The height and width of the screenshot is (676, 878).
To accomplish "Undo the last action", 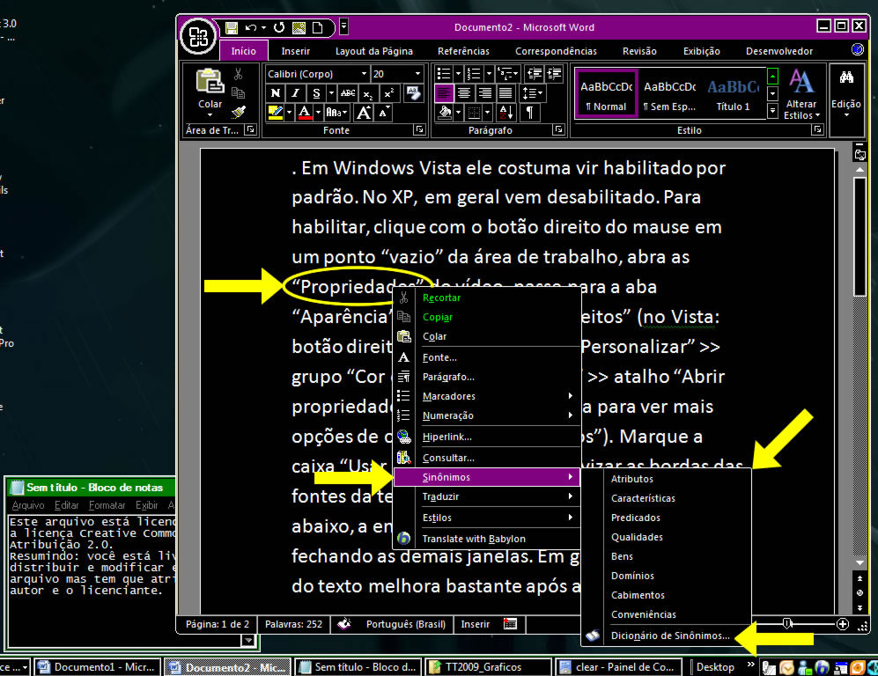I will [x=251, y=27].
